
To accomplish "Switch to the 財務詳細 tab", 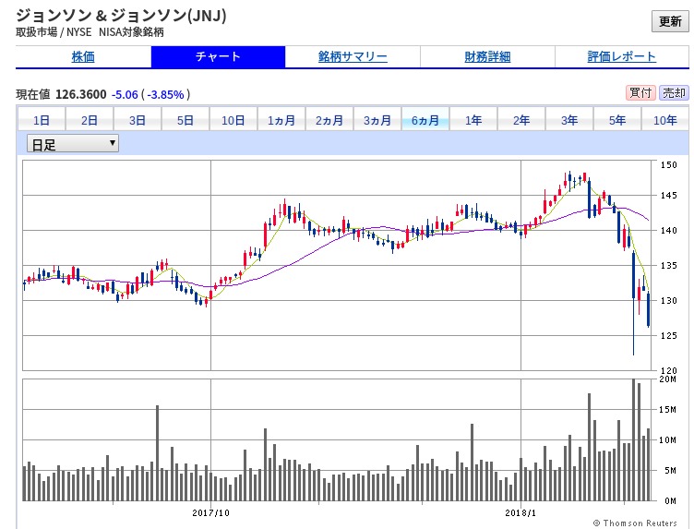I will coord(487,56).
